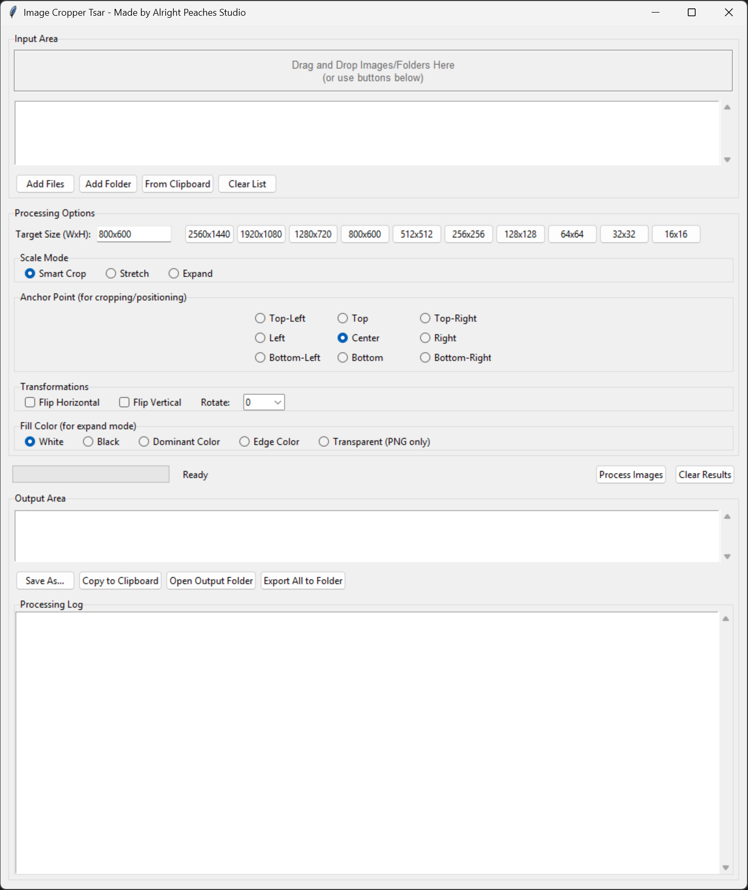Toggle Flip Vertical transformation
The width and height of the screenshot is (748, 890).
[x=125, y=402]
